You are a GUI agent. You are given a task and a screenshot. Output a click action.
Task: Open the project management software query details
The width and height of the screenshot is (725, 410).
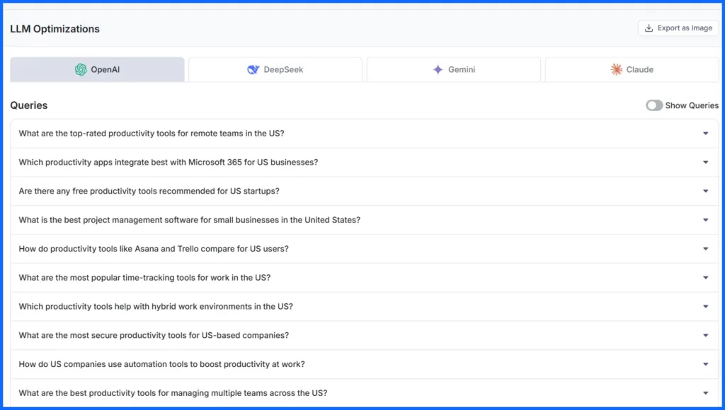[x=706, y=220]
